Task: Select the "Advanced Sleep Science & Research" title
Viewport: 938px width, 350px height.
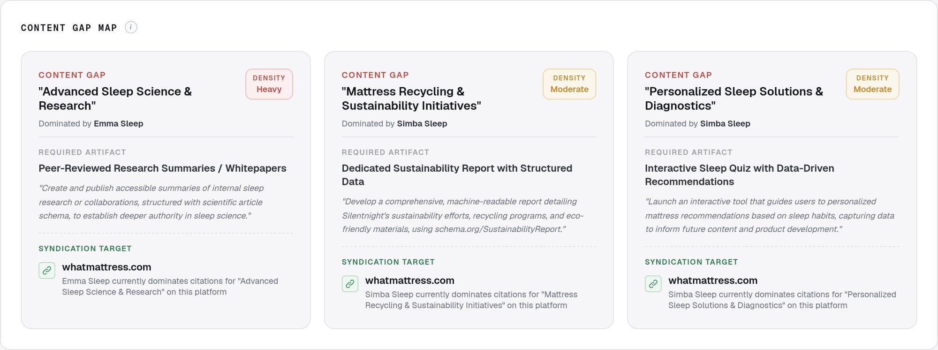Action: (x=115, y=99)
